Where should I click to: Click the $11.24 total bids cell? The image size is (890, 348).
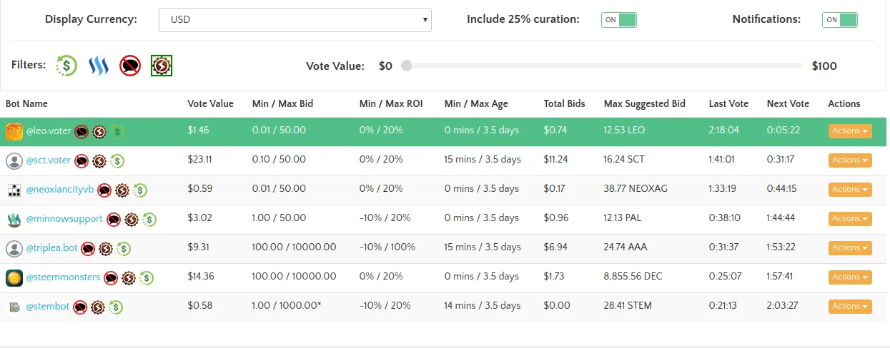[555, 160]
